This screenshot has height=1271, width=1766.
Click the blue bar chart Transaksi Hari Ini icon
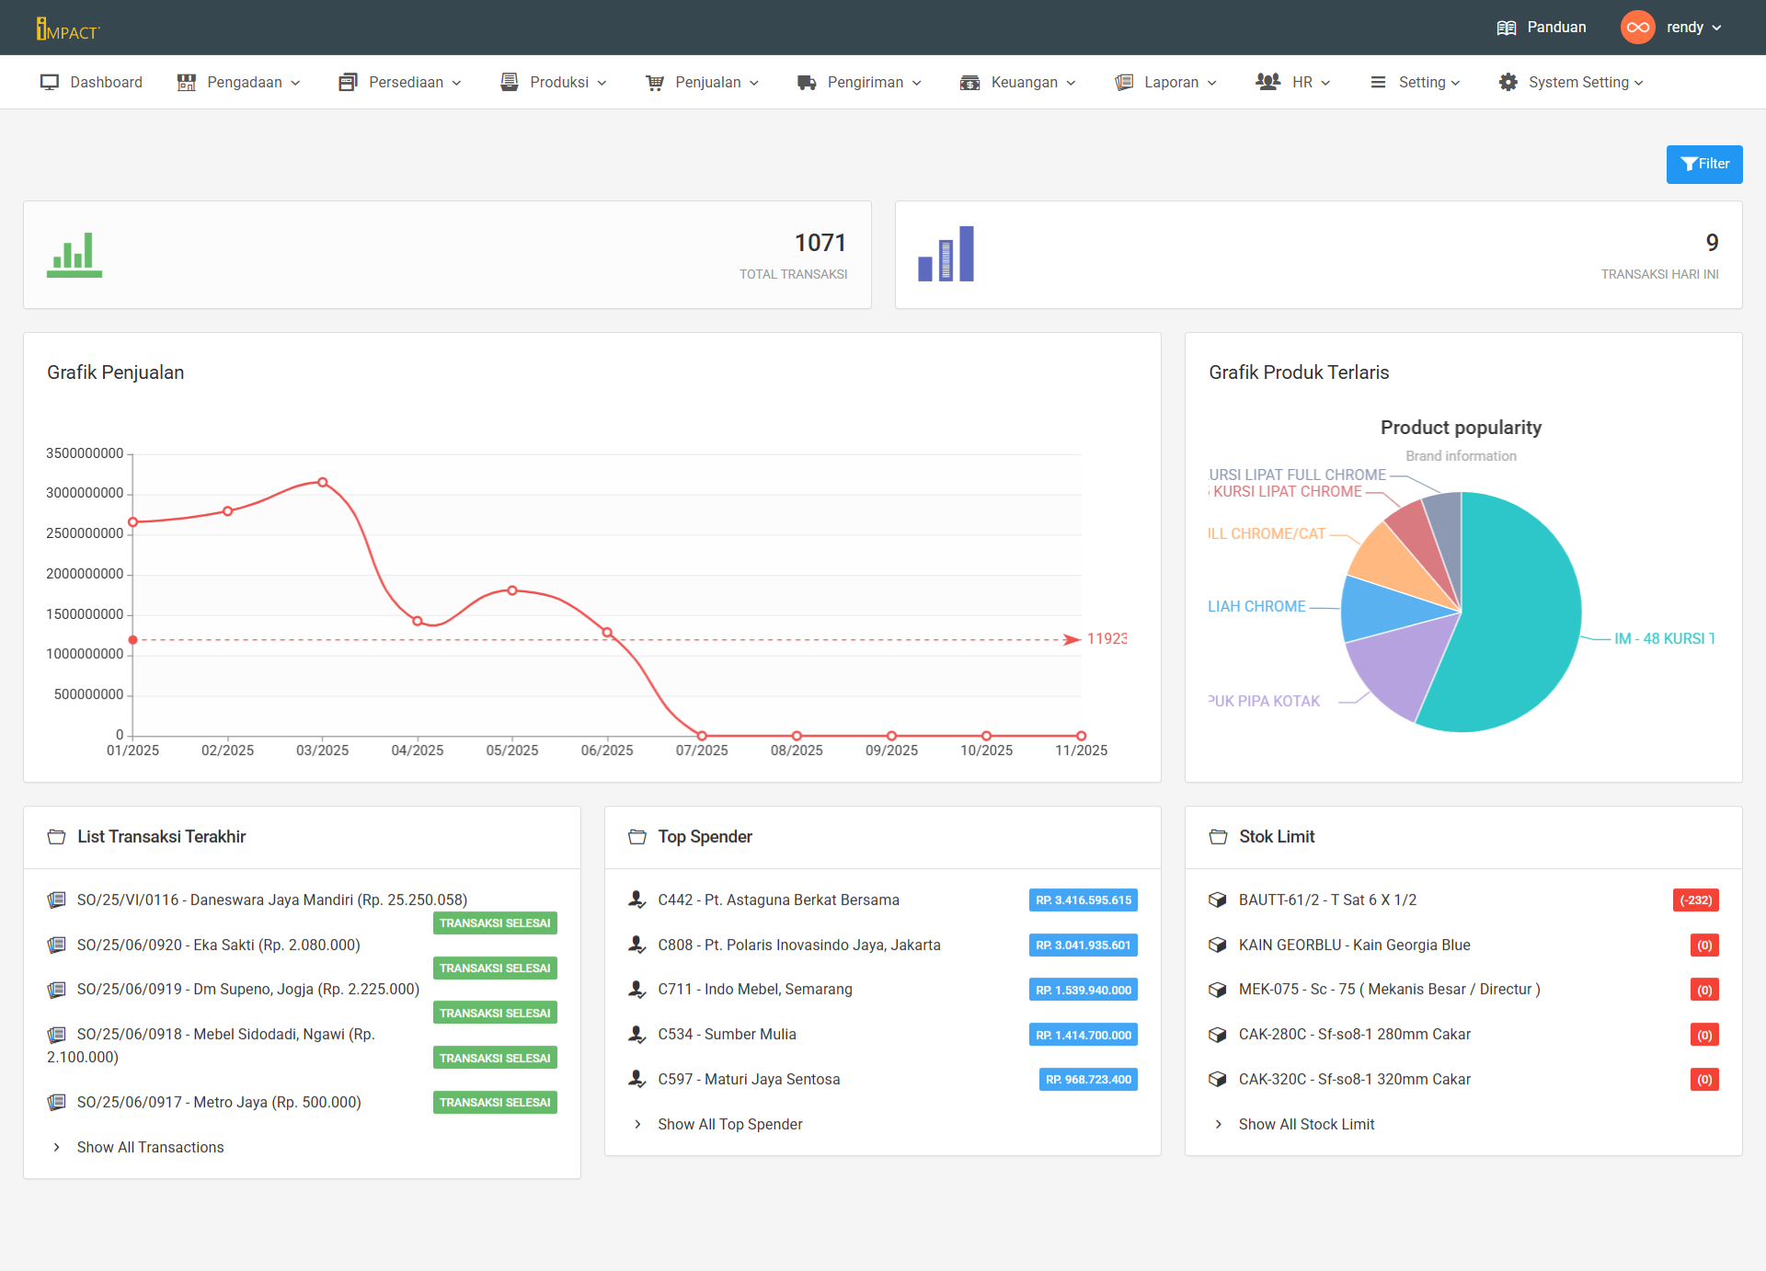click(x=946, y=254)
